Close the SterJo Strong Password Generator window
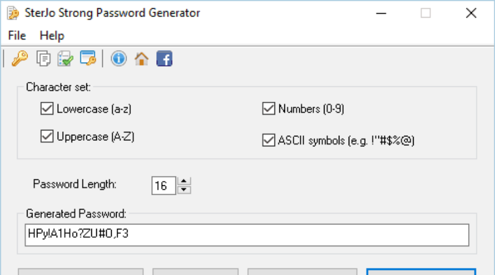This screenshot has width=495, height=275. [x=471, y=13]
